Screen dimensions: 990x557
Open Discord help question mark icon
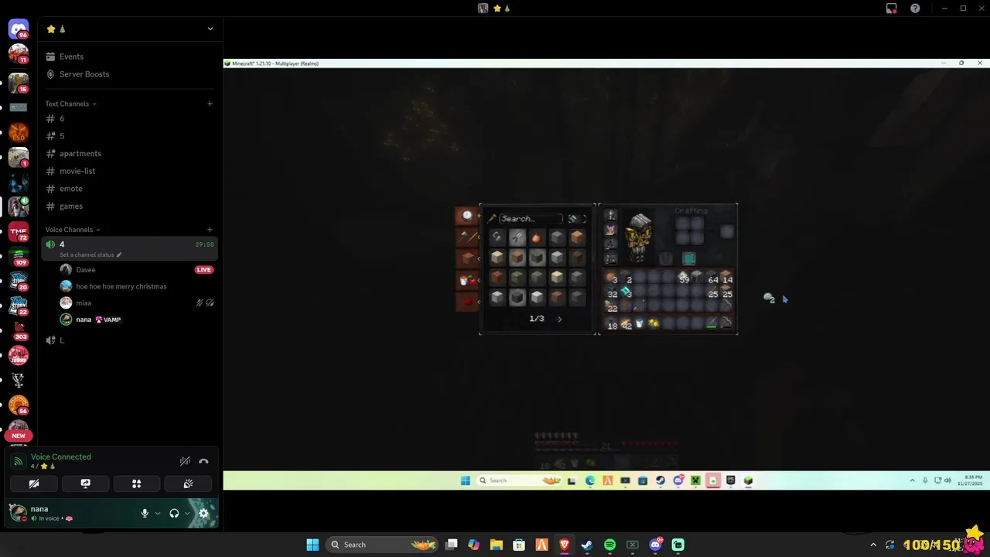click(915, 9)
